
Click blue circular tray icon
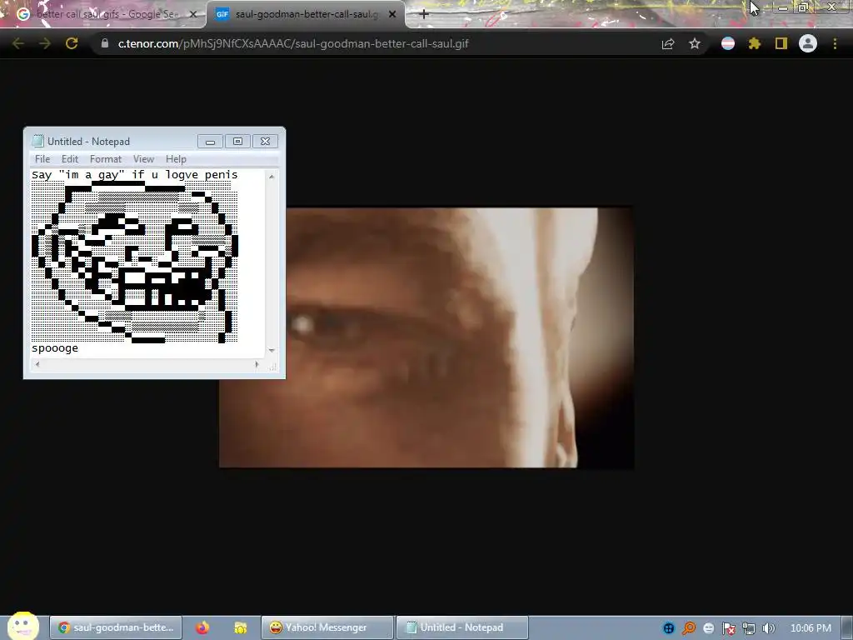669,628
